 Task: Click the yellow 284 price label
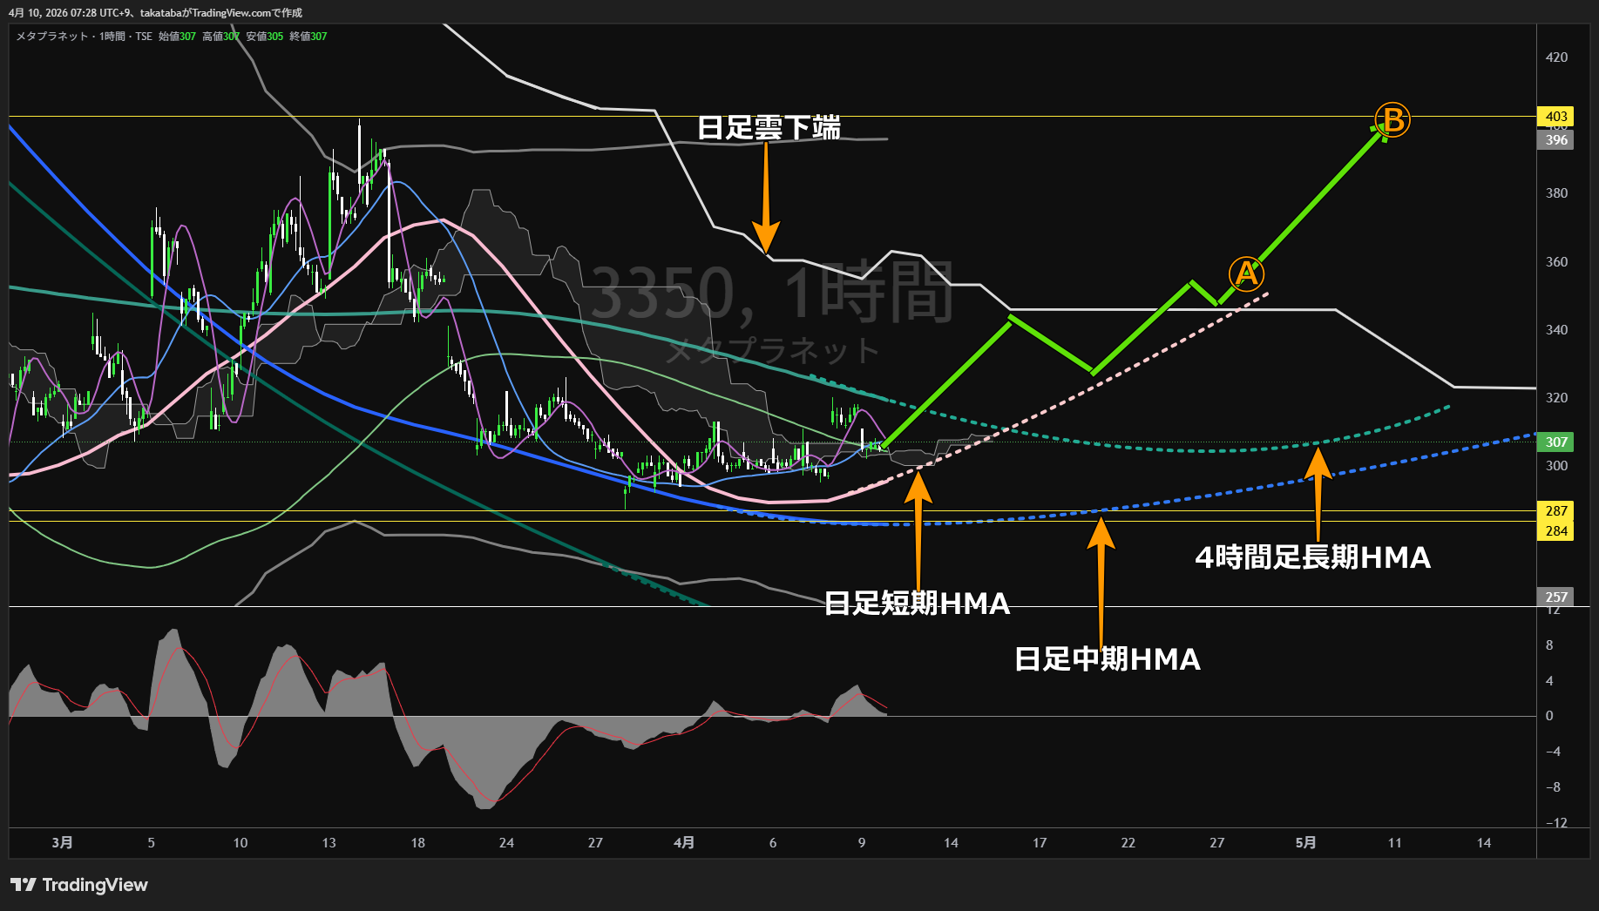[x=1555, y=530]
